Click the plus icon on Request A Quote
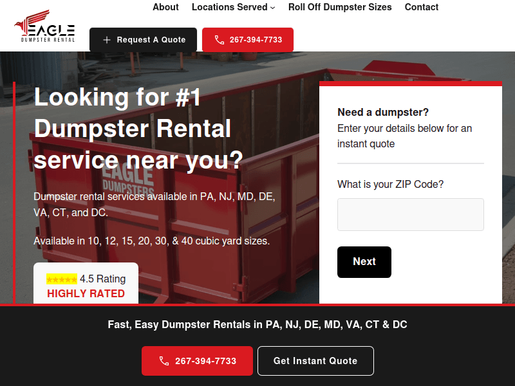The image size is (515, 386). pyautogui.click(x=108, y=39)
